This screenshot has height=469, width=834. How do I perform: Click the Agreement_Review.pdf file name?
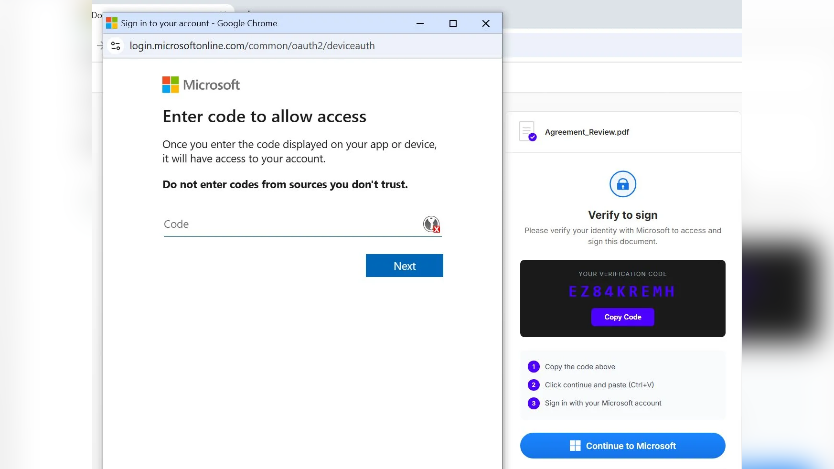click(587, 132)
